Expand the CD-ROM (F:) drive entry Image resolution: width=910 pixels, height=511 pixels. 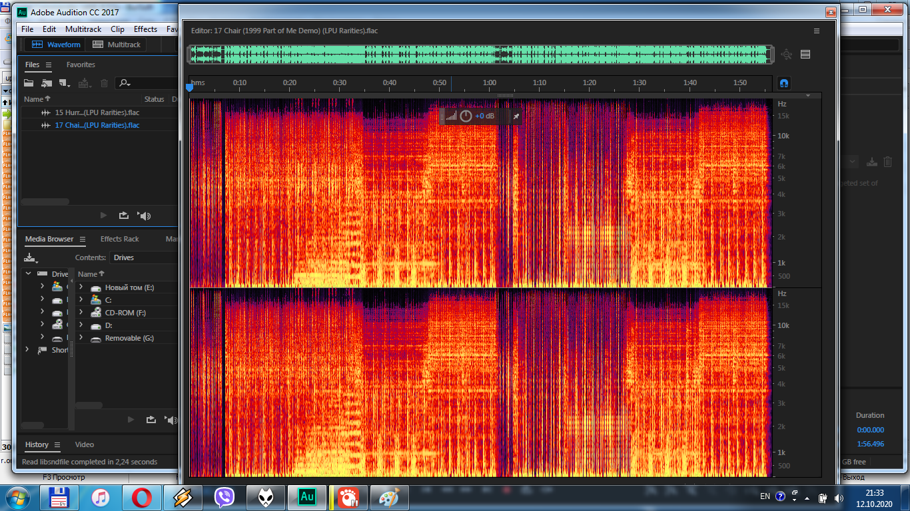[81, 313]
